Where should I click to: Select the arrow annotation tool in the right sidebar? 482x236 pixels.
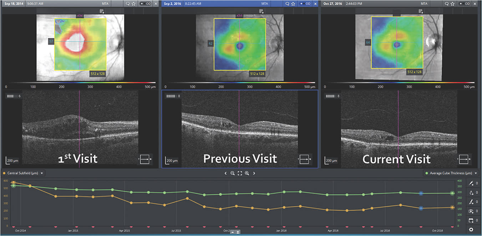[x=471, y=183]
